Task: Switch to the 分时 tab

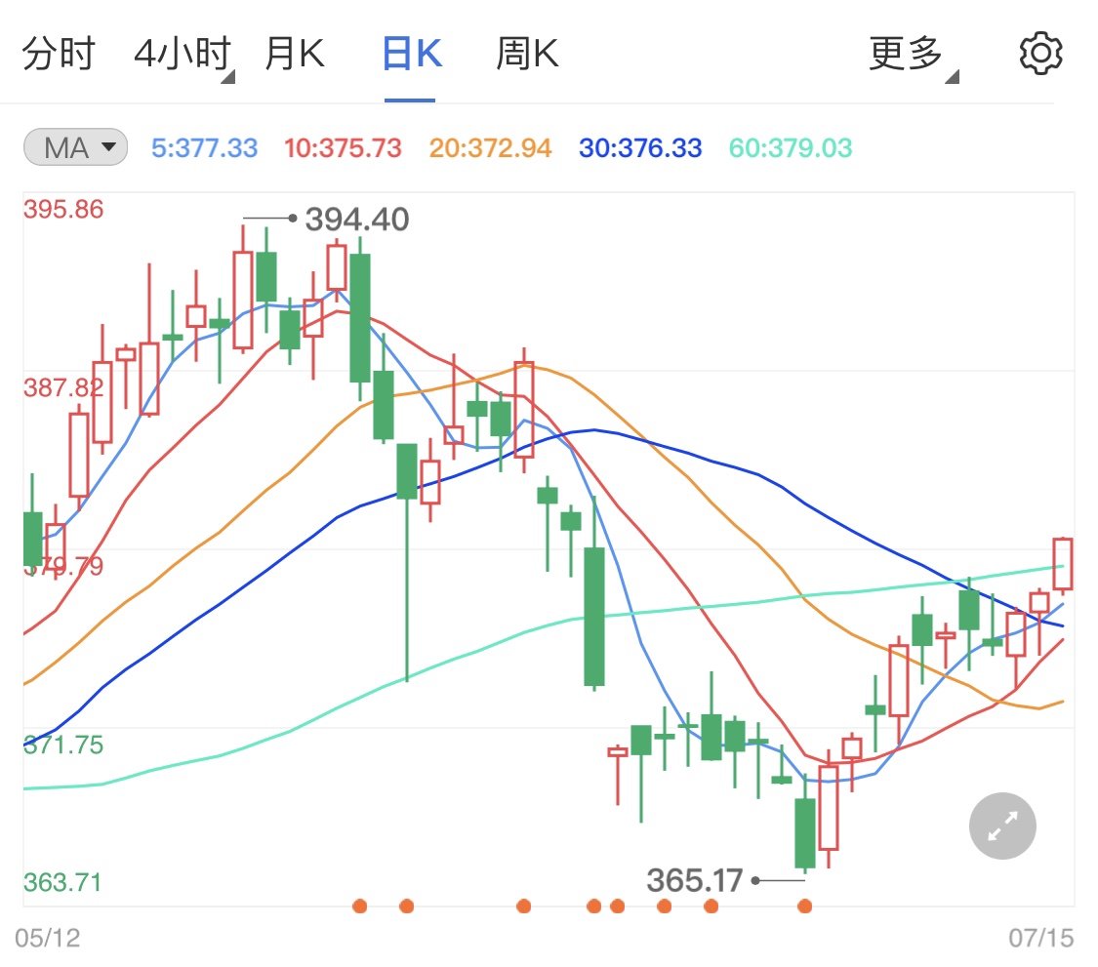Action: [x=59, y=54]
